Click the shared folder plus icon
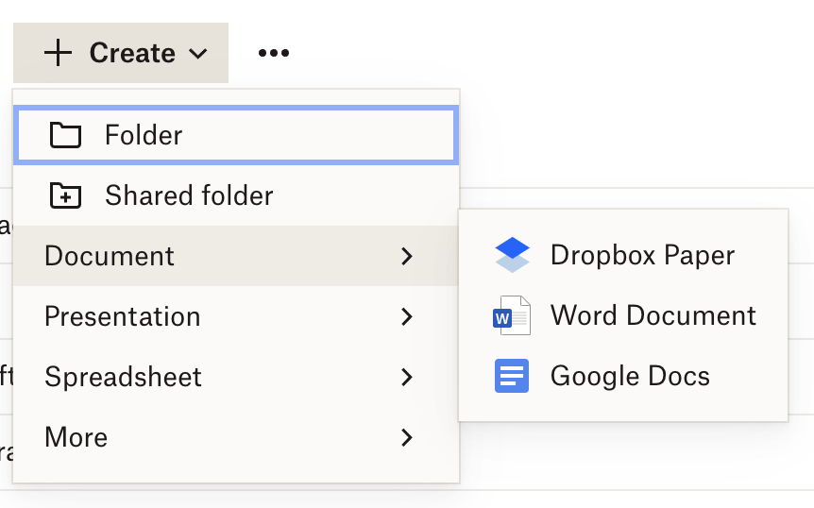The height and width of the screenshot is (508, 814). pos(65,195)
